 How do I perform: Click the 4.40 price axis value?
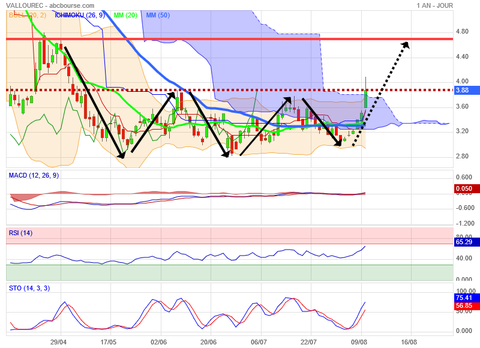click(462, 56)
